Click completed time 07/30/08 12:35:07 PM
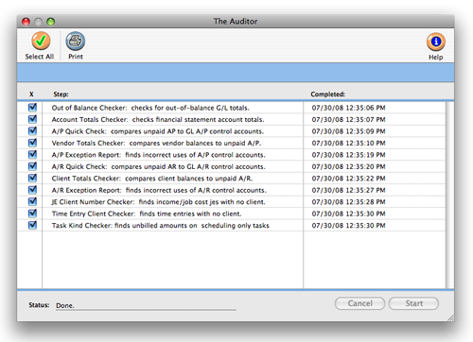 pyautogui.click(x=348, y=119)
